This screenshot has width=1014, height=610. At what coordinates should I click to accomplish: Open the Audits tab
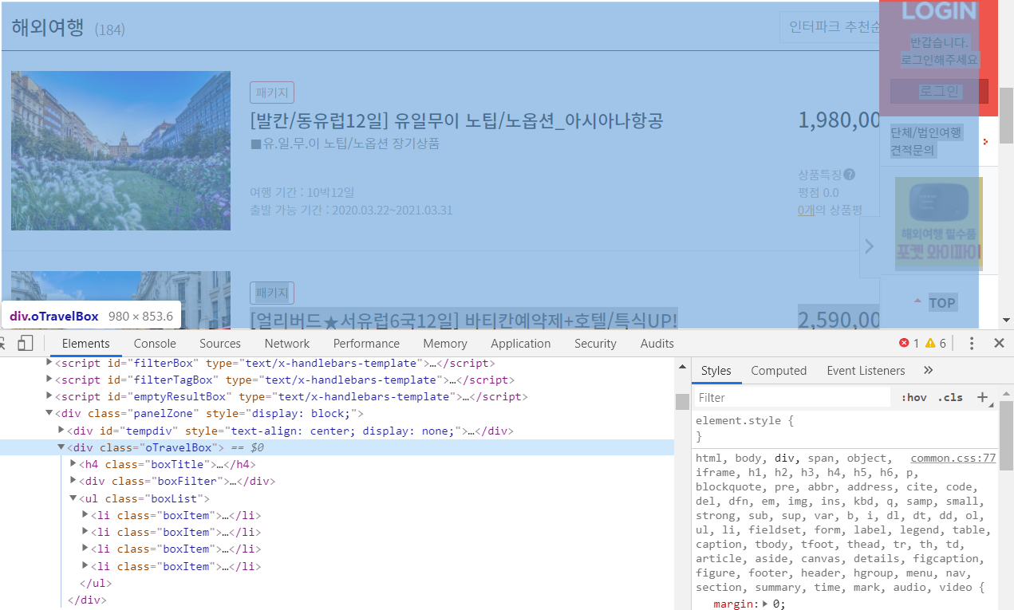(x=657, y=343)
